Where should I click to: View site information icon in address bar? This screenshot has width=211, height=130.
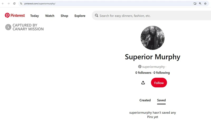21,3
